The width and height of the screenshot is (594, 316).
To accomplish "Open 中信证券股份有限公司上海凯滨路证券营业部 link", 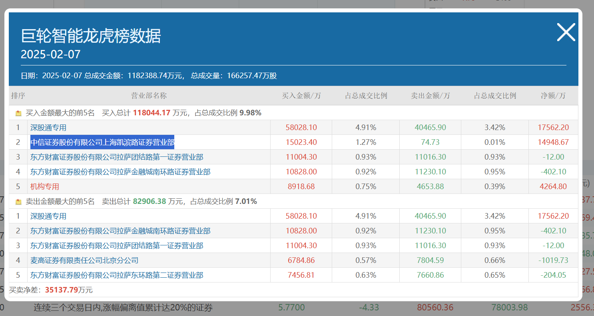I will tap(102, 142).
